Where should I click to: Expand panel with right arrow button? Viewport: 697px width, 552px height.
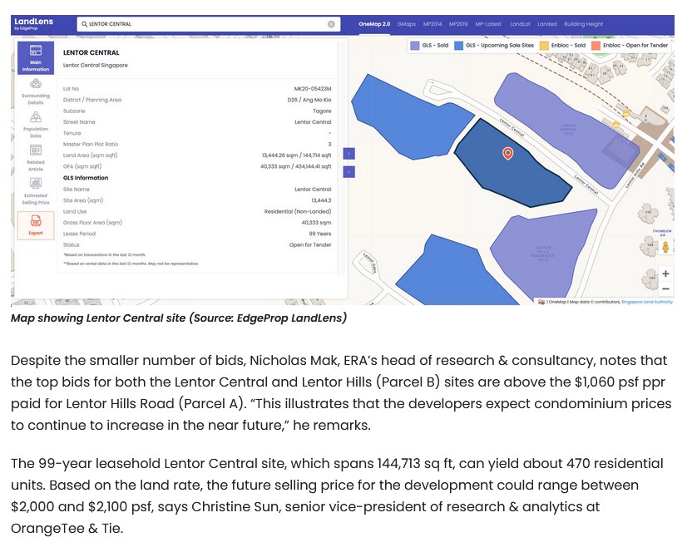(x=349, y=154)
